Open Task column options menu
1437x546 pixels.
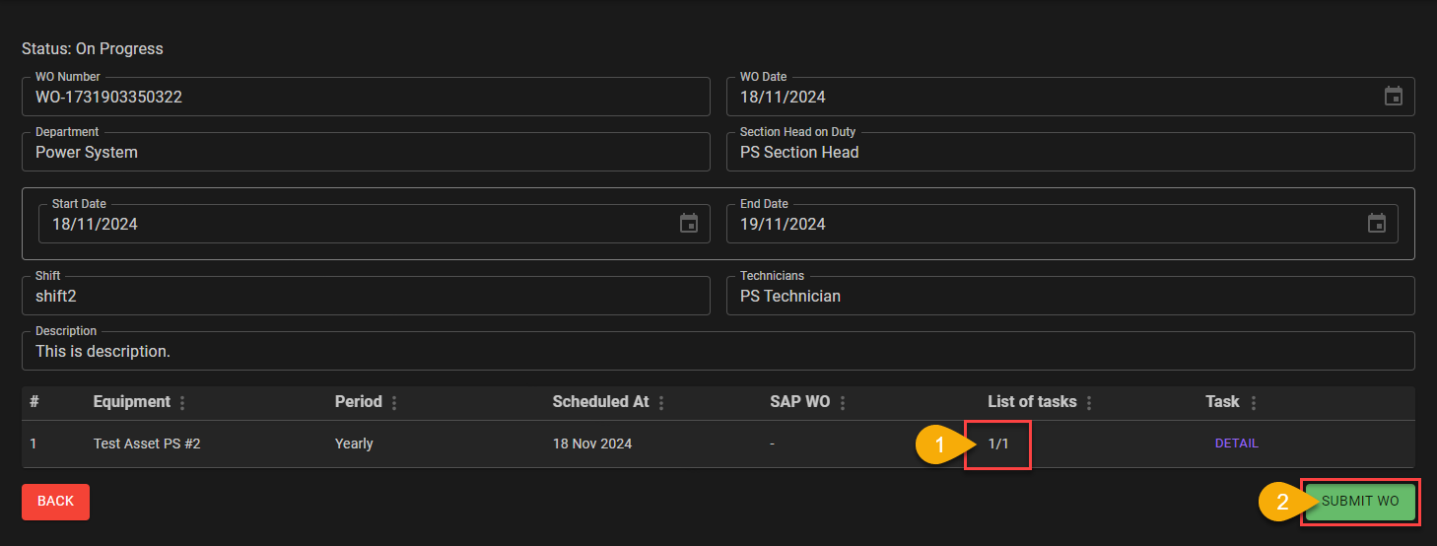1253,403
